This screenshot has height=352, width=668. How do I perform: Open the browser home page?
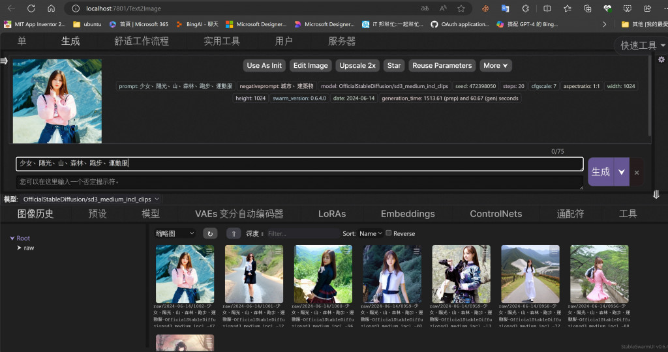(x=51, y=8)
